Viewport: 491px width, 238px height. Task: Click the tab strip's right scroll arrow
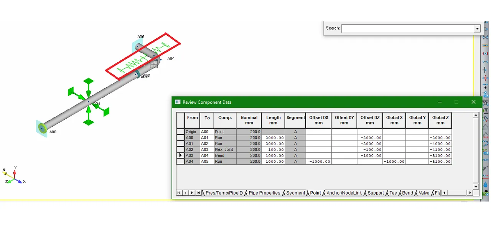click(x=470, y=193)
